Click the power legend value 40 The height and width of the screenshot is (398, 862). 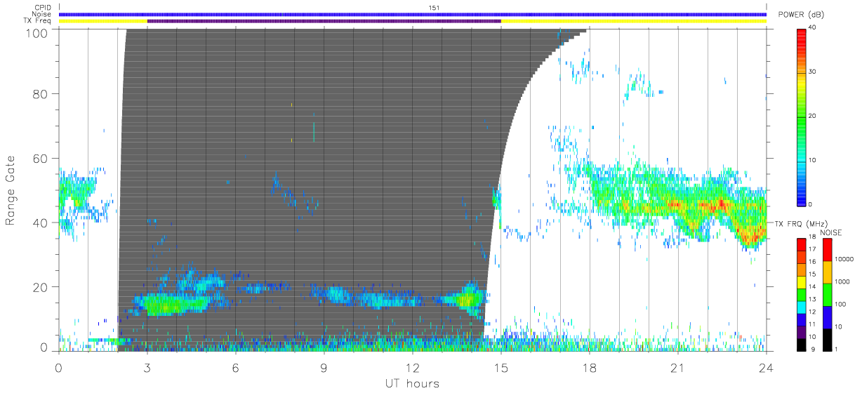coord(813,28)
